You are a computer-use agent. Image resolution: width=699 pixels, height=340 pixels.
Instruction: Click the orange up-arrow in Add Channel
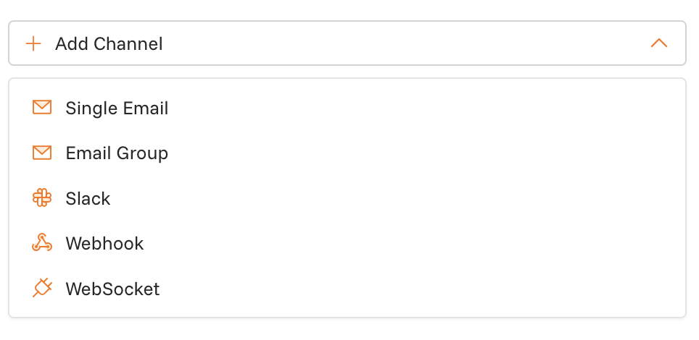pyautogui.click(x=658, y=43)
